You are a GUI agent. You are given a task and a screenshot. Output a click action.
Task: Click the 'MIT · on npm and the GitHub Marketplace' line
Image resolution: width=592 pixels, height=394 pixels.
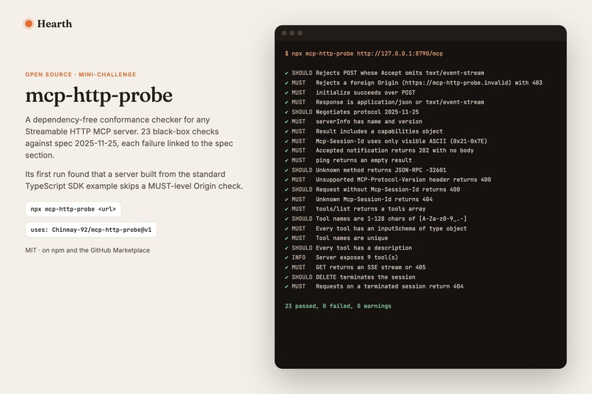tap(87, 250)
